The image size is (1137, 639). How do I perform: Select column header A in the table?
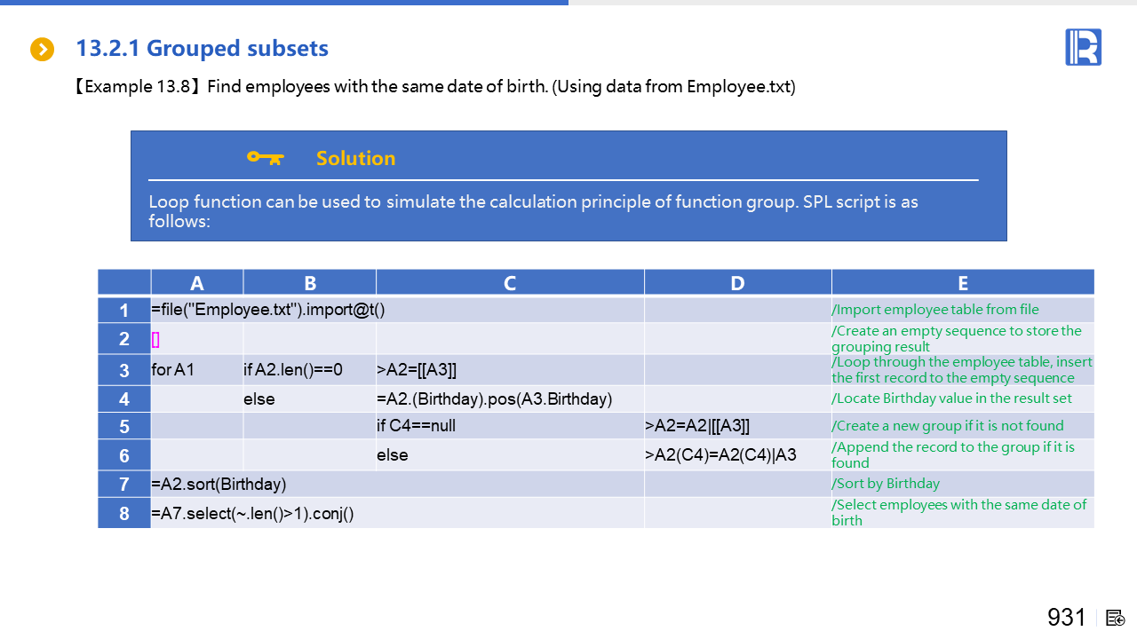click(197, 283)
